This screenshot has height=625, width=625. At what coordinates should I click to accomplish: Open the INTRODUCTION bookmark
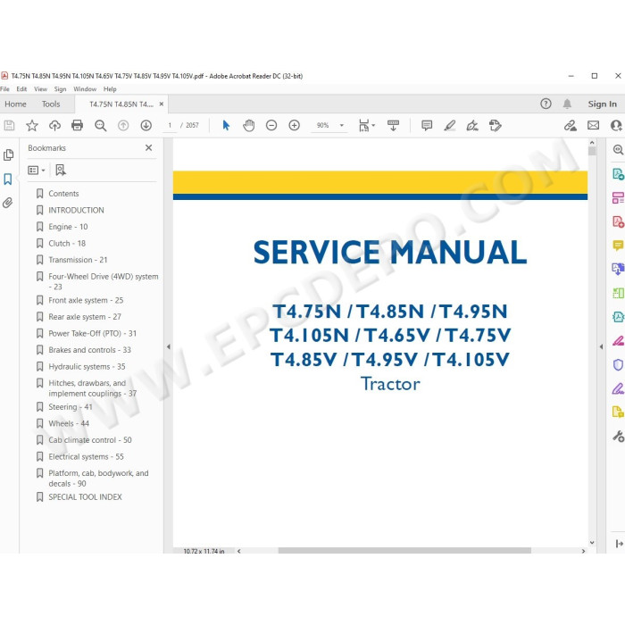coord(76,210)
